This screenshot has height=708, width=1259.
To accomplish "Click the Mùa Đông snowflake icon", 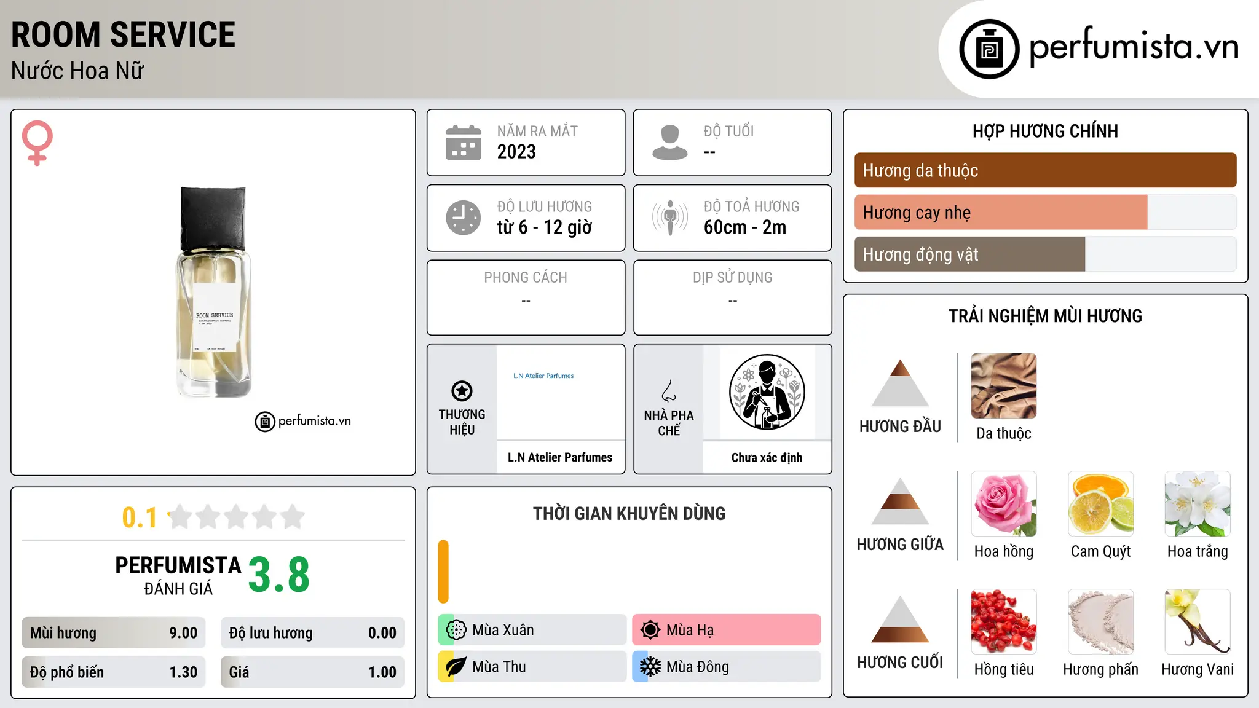I will tap(650, 667).
